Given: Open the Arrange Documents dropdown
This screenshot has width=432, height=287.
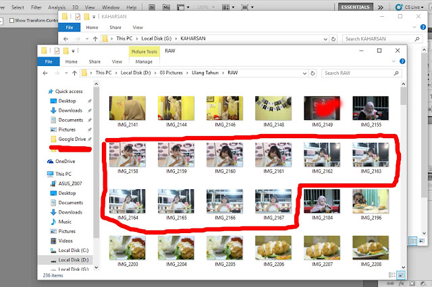Looking at the screenshot, I should (x=228, y=7).
